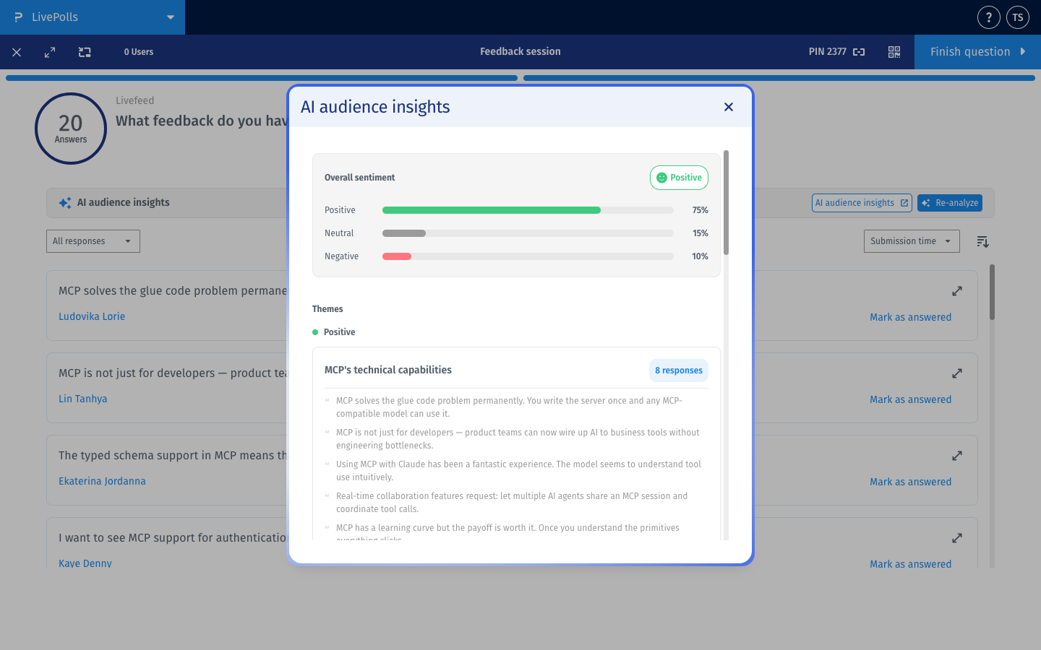
Task: Mark Ekaterina Jordanna's response as answered
Action: [x=910, y=482]
